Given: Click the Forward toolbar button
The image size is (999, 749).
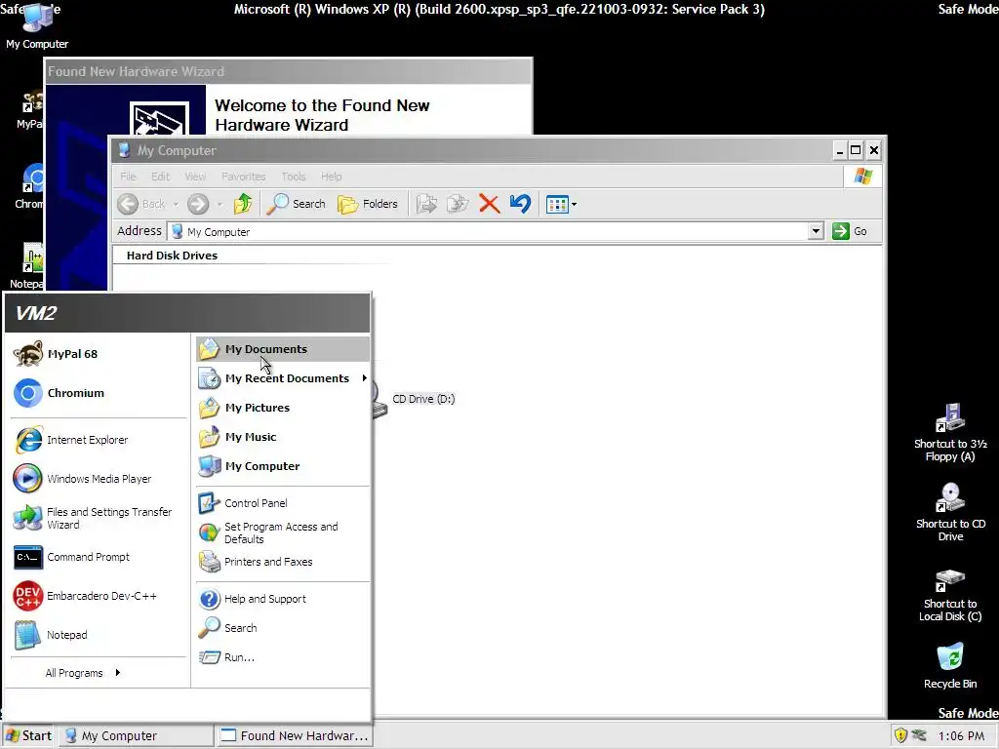Looking at the screenshot, I should click(198, 204).
